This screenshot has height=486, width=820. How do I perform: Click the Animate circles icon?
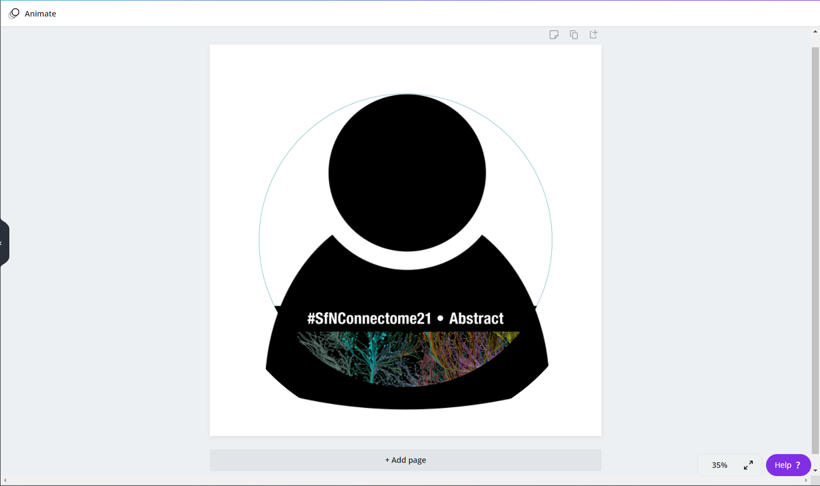click(14, 13)
